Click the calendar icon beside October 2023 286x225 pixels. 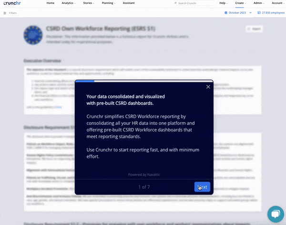pos(226,13)
